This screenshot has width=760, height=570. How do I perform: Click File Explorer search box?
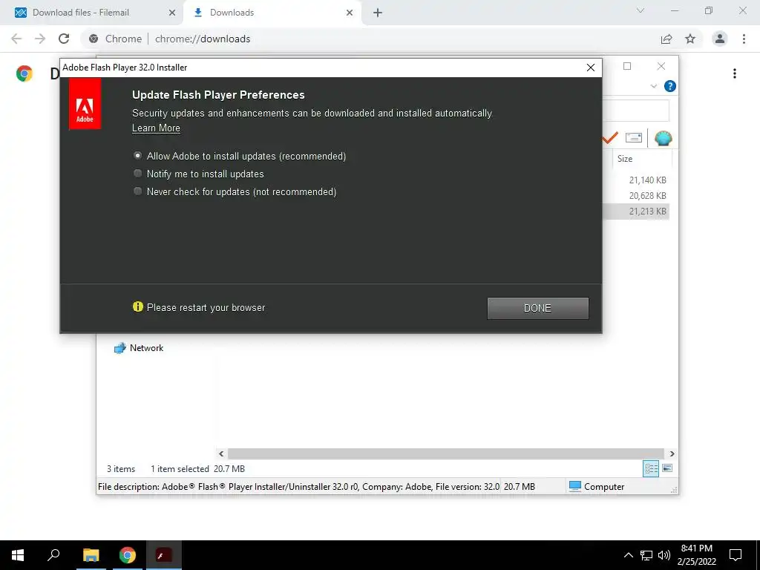pos(635,111)
